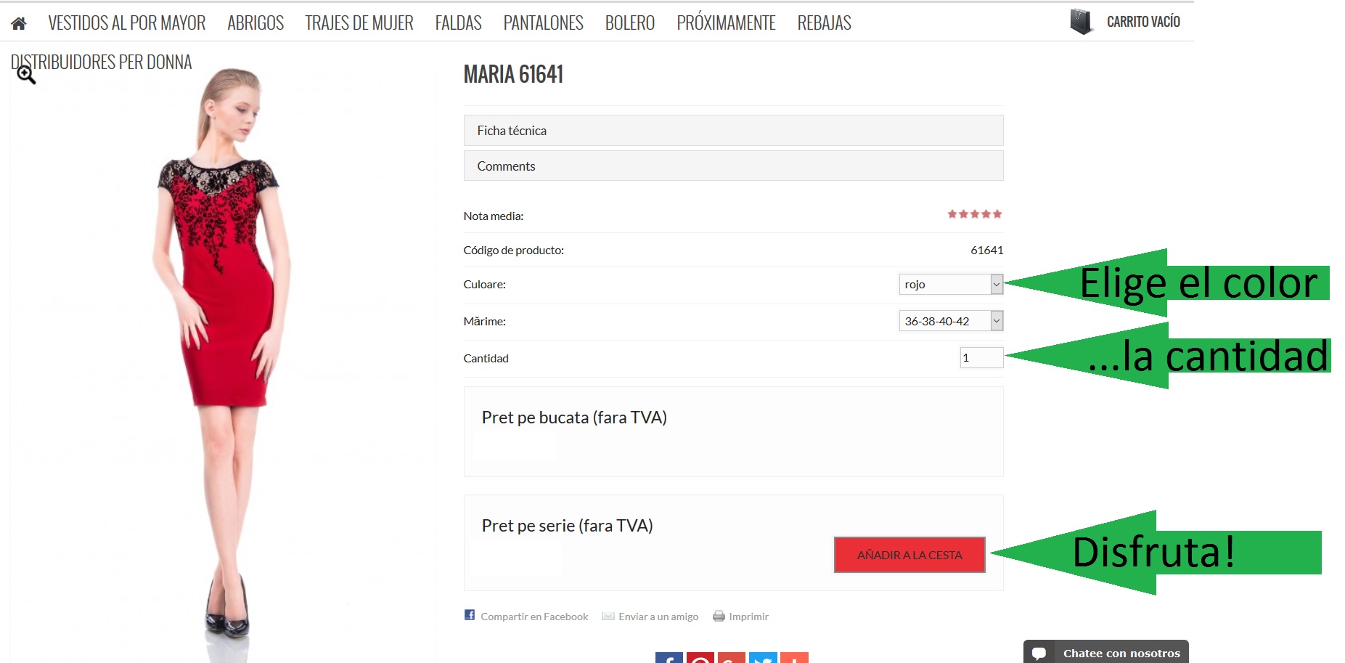Open the Culoare color dropdown

(951, 284)
